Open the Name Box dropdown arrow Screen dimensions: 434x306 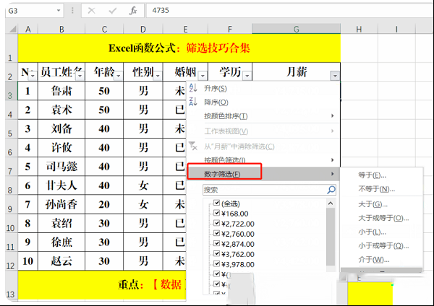tap(59, 11)
